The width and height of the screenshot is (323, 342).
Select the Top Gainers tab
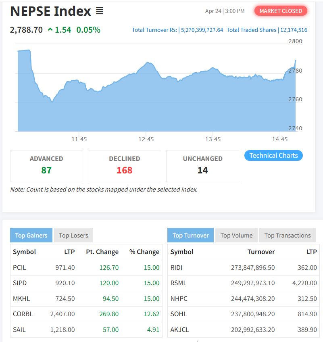(31, 236)
